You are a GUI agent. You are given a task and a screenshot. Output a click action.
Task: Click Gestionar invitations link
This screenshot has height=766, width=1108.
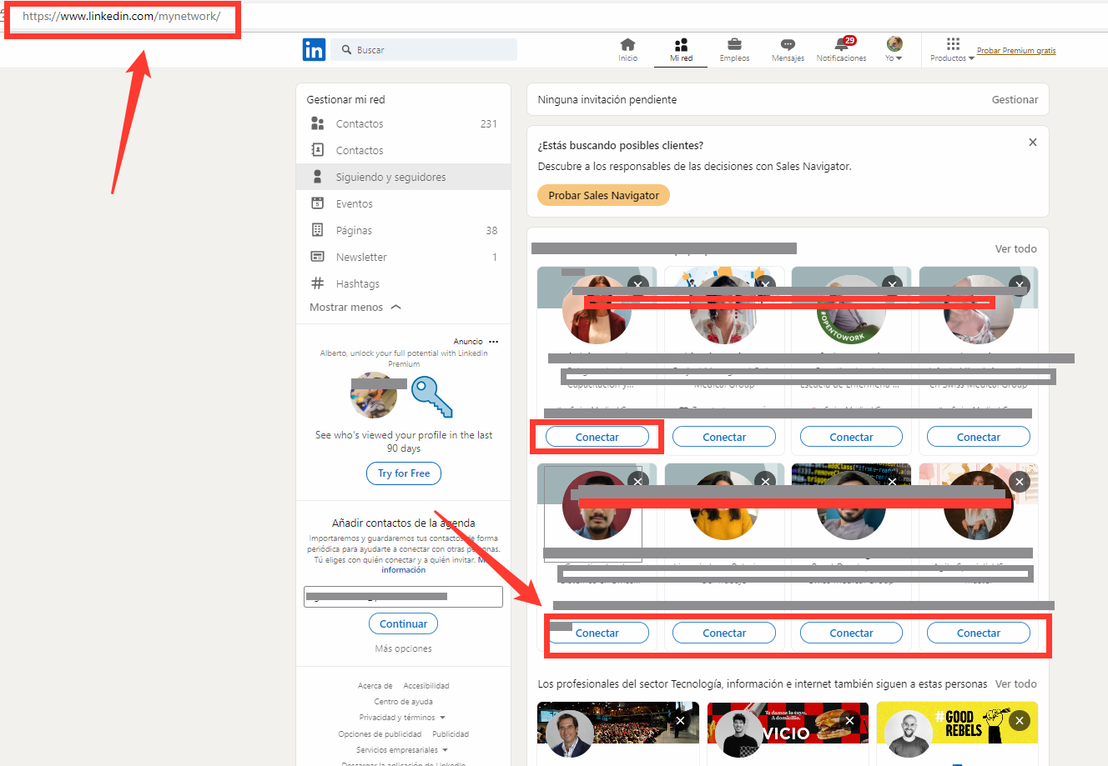coord(1015,100)
